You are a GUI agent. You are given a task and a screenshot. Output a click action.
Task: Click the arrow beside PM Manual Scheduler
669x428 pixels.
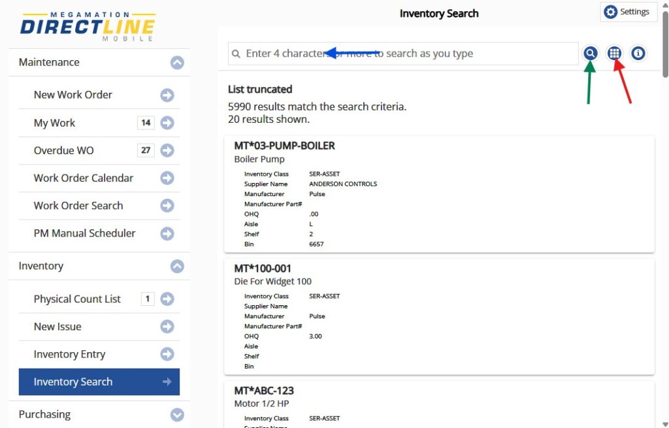click(167, 233)
